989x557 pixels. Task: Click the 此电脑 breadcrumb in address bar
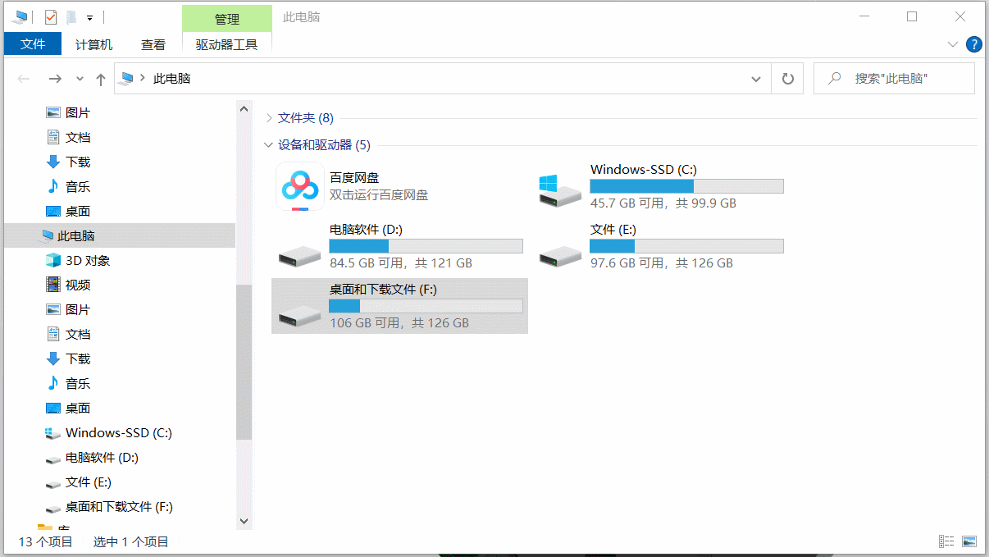click(x=172, y=79)
